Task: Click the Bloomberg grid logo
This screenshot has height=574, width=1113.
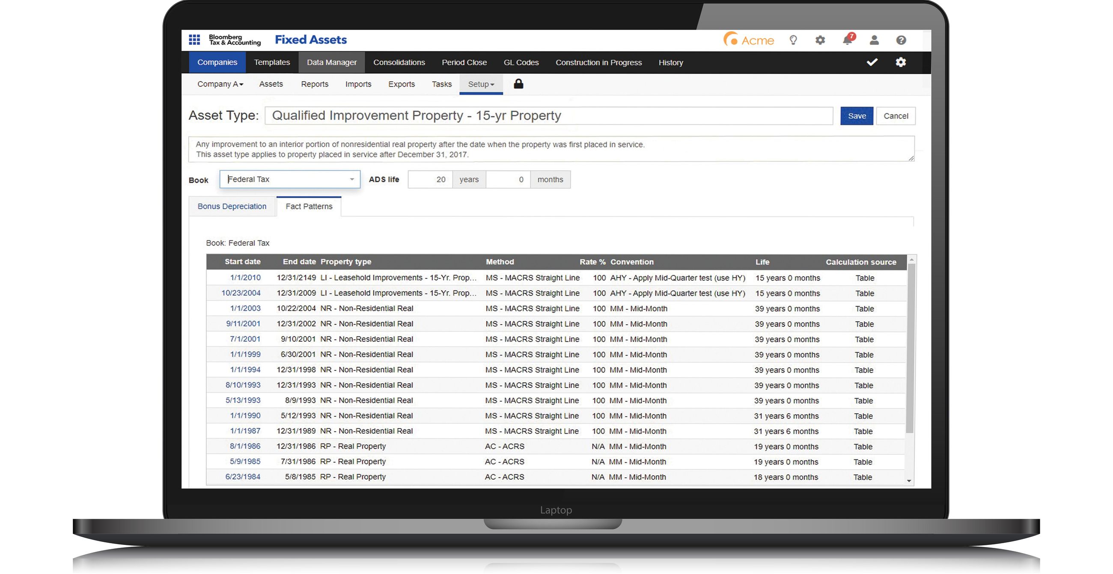Action: click(194, 39)
